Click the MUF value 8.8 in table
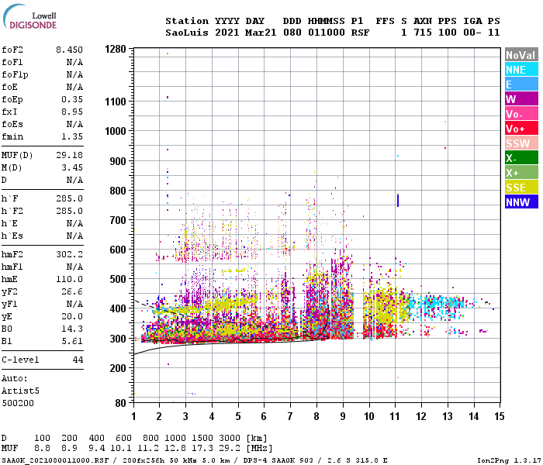This screenshot has height=465, width=543. pos(42,448)
